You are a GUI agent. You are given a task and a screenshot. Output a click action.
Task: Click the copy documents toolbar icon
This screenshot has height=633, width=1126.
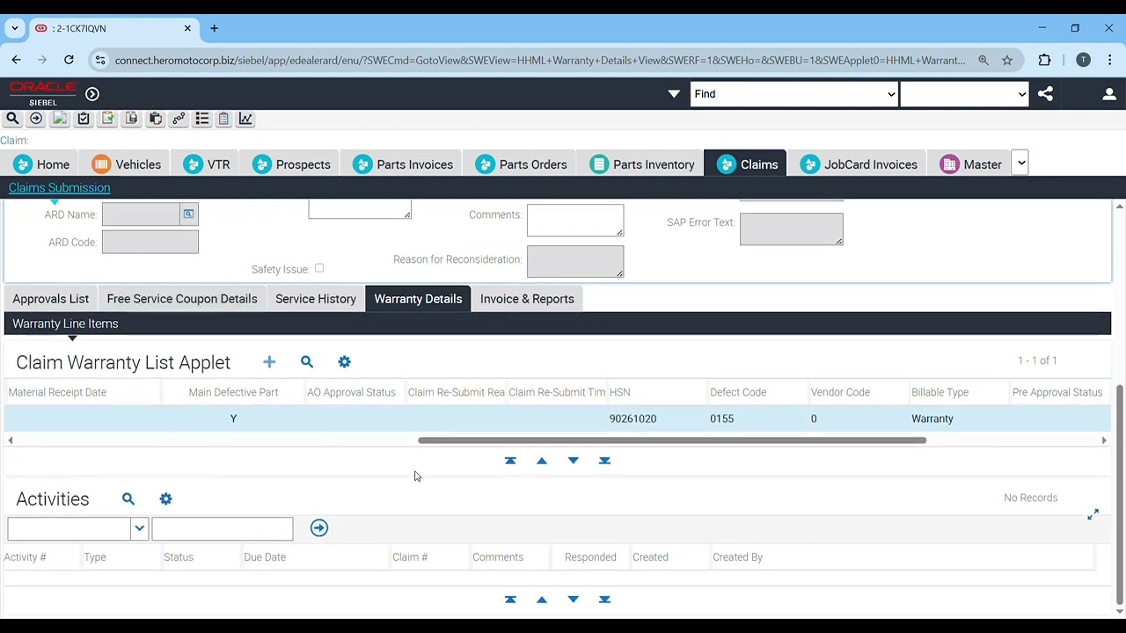coord(131,119)
